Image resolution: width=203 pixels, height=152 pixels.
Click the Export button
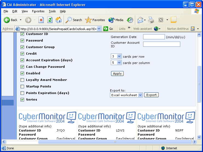pyautogui.click(x=151, y=95)
